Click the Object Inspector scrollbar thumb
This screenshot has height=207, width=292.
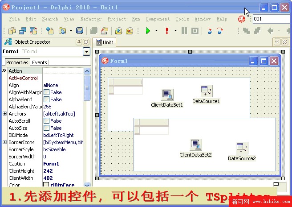[x=87, y=88]
